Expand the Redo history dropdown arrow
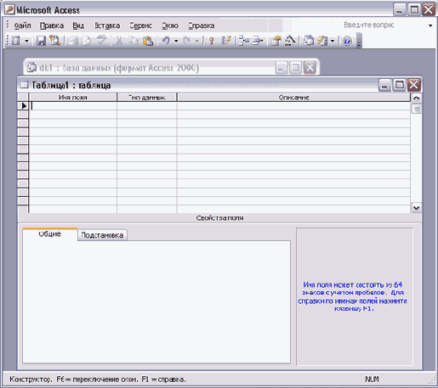Image resolution: width=438 pixels, height=388 pixels. 197,41
